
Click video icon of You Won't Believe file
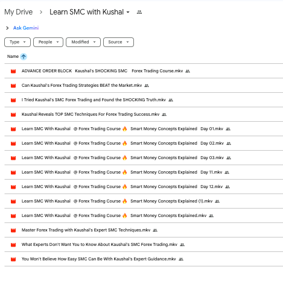click(x=13, y=259)
